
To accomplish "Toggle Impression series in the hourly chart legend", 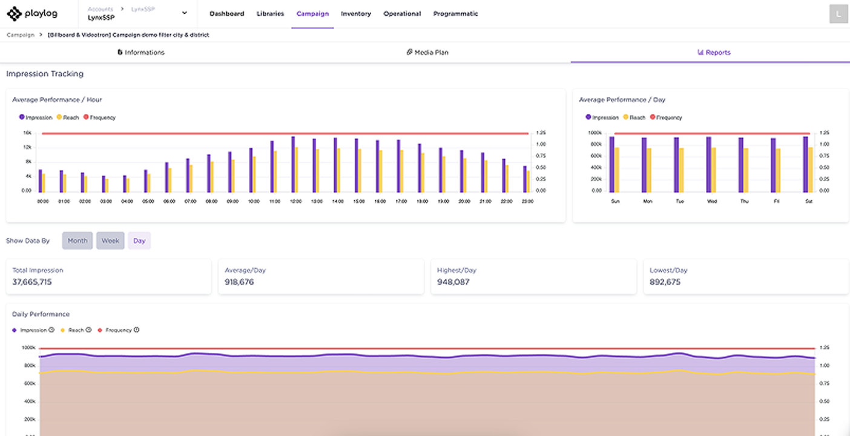I will click(36, 117).
